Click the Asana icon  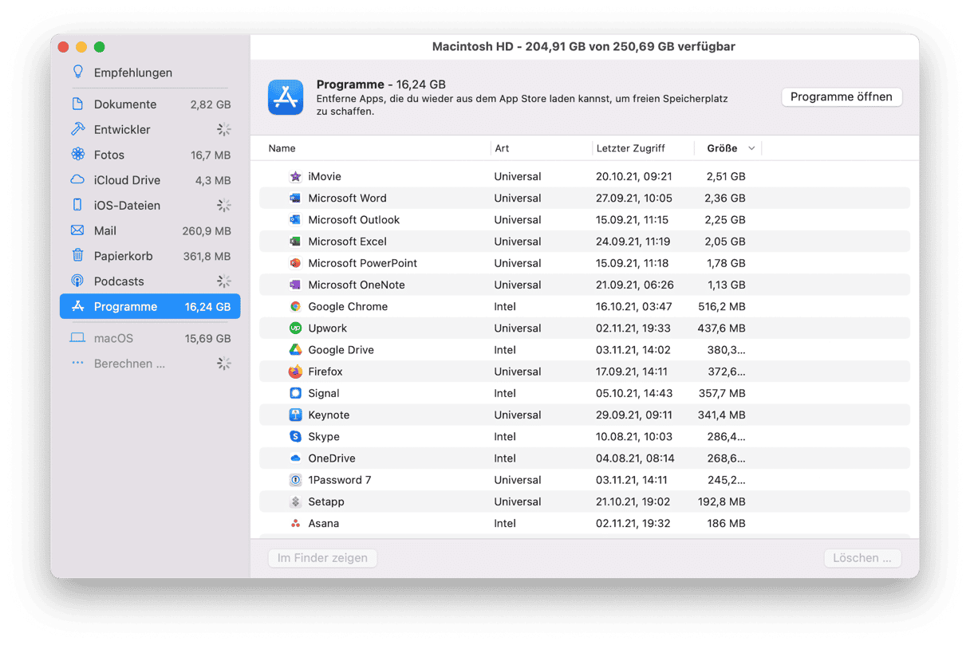tap(295, 523)
